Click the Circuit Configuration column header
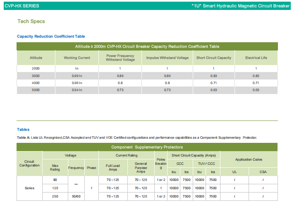Screen dimensions: 292x212 [x=29, y=163]
